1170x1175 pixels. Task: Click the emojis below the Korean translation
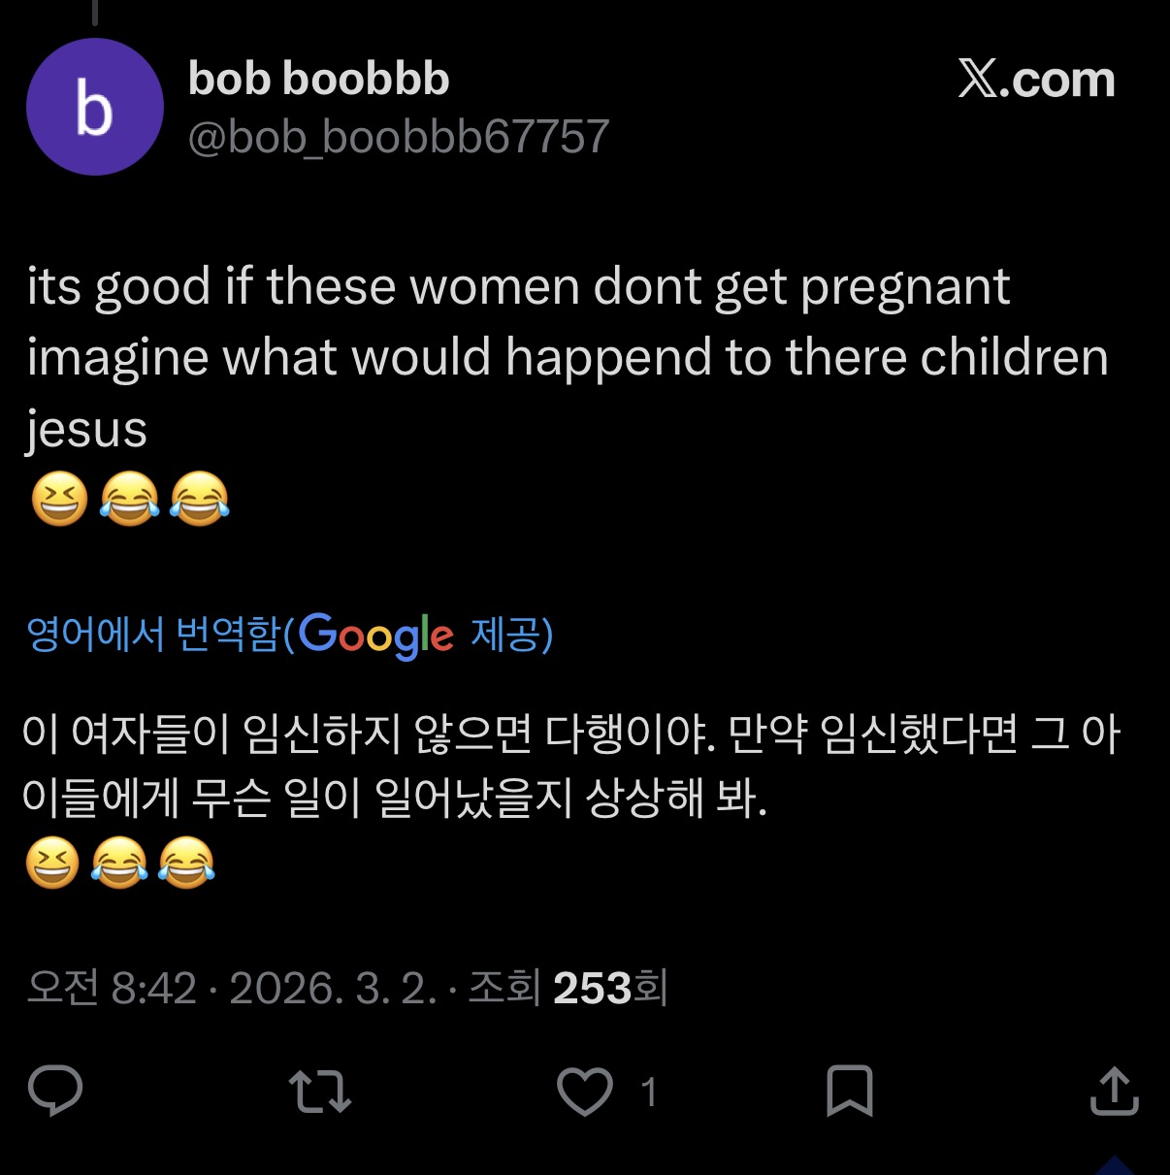pos(120,863)
